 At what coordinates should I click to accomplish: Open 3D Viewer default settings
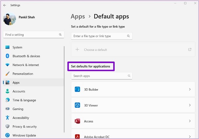click(133, 105)
